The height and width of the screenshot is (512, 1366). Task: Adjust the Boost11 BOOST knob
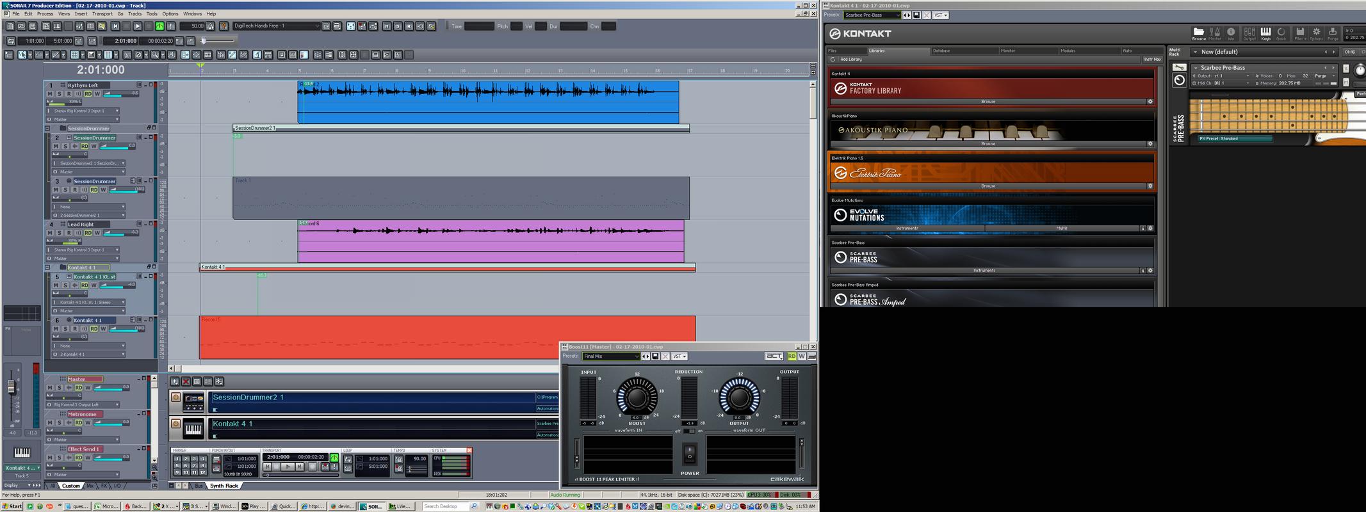(637, 398)
